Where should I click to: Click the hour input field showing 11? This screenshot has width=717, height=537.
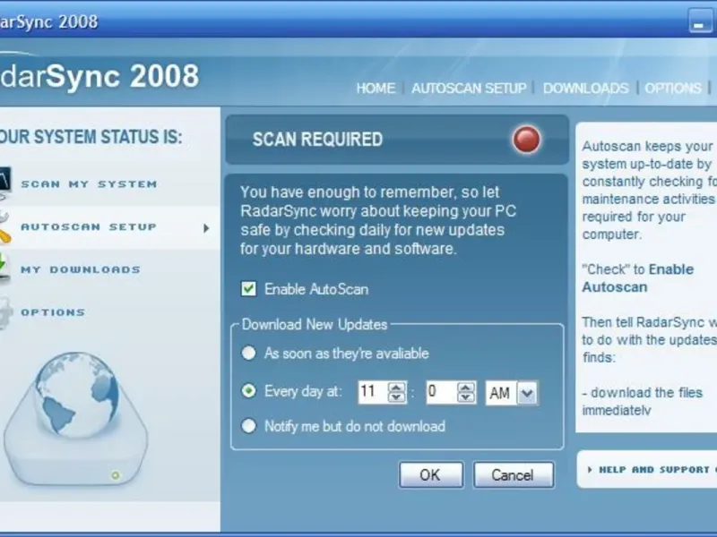point(373,392)
